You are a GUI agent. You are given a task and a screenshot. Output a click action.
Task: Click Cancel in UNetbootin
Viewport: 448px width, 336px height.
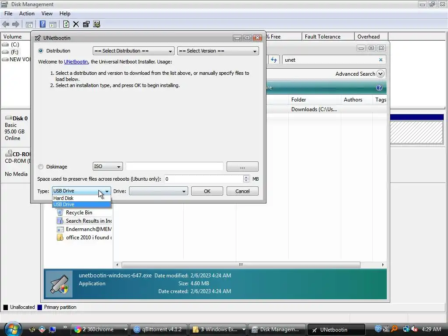[x=242, y=191]
